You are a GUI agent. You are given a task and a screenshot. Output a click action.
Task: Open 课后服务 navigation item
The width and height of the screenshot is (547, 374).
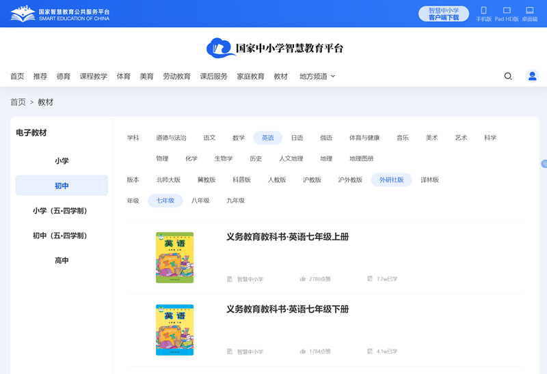pos(214,76)
